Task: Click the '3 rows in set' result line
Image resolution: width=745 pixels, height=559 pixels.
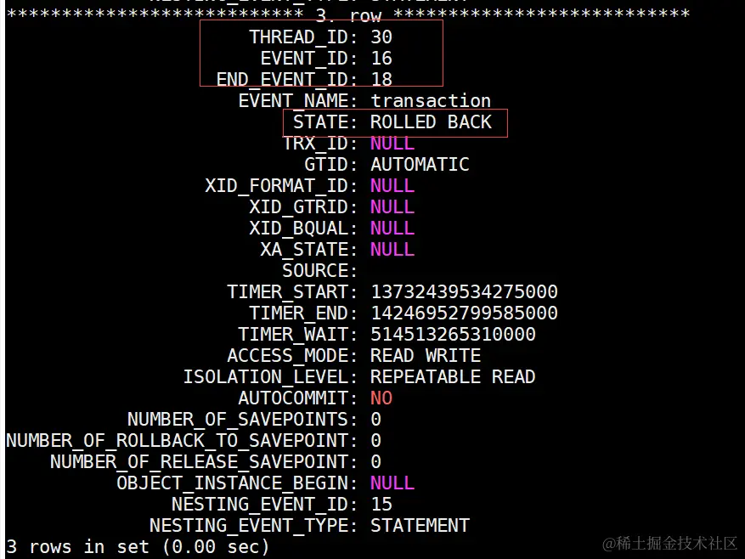Action: click(138, 547)
